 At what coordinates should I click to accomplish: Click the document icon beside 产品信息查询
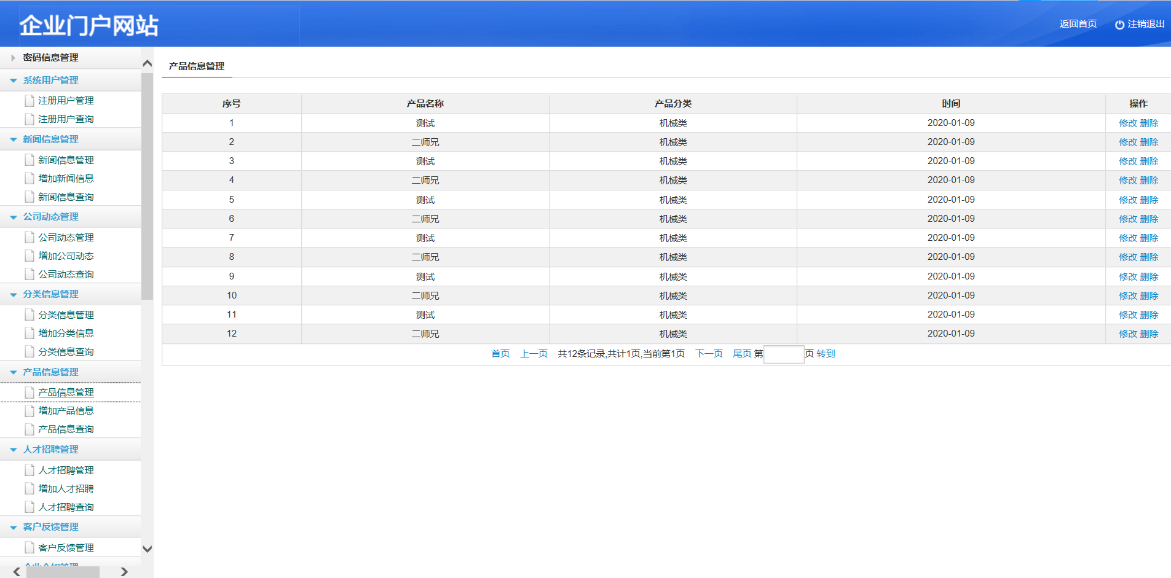29,429
